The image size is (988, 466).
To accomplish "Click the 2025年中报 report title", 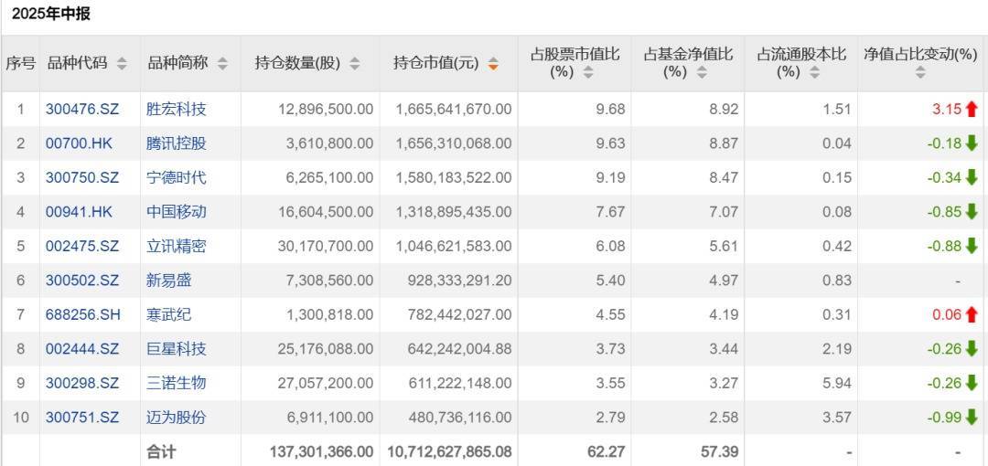I will click(51, 15).
